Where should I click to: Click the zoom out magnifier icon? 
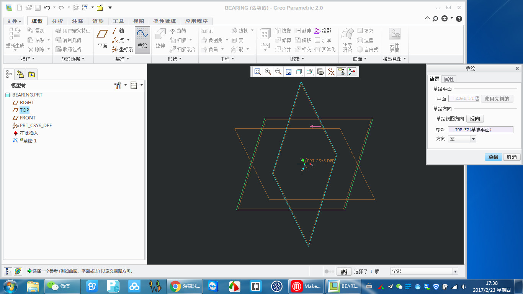[x=278, y=72]
